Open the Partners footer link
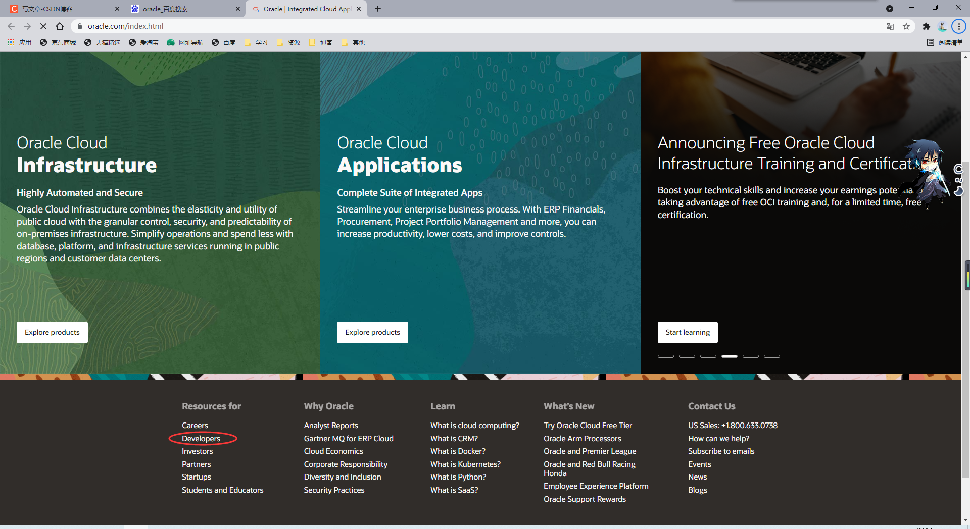 click(x=197, y=464)
